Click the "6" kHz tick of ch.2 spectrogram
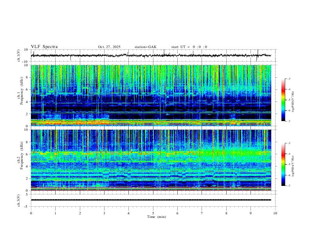310x239 pixels. point(27,154)
